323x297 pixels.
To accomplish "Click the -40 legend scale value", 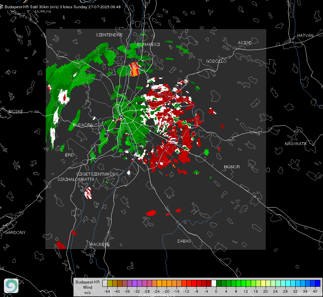I will tap(117, 291).
